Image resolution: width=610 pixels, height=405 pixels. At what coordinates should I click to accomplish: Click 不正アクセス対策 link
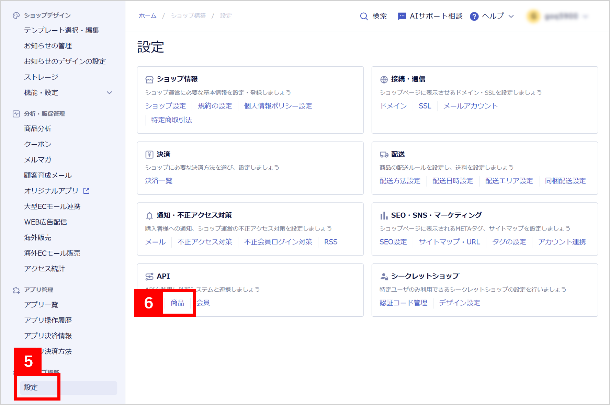pos(205,242)
